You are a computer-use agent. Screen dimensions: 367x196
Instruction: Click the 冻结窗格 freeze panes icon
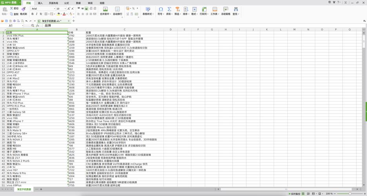coord(225,9)
